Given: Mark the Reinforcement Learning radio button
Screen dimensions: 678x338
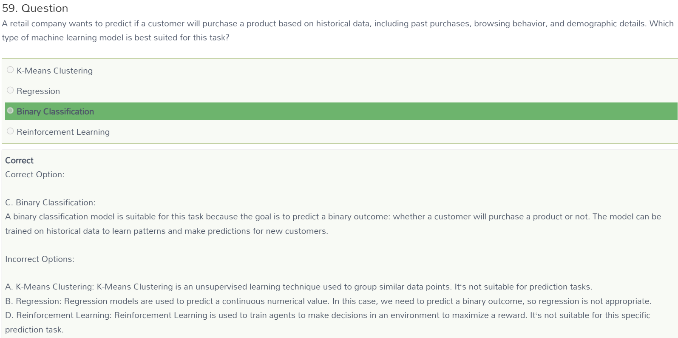Looking at the screenshot, I should 10,131.
